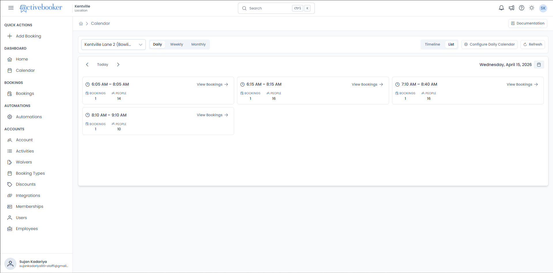Open Sujan Kadariya profile footer
Viewport: 553px width, 273px height.
36,264
